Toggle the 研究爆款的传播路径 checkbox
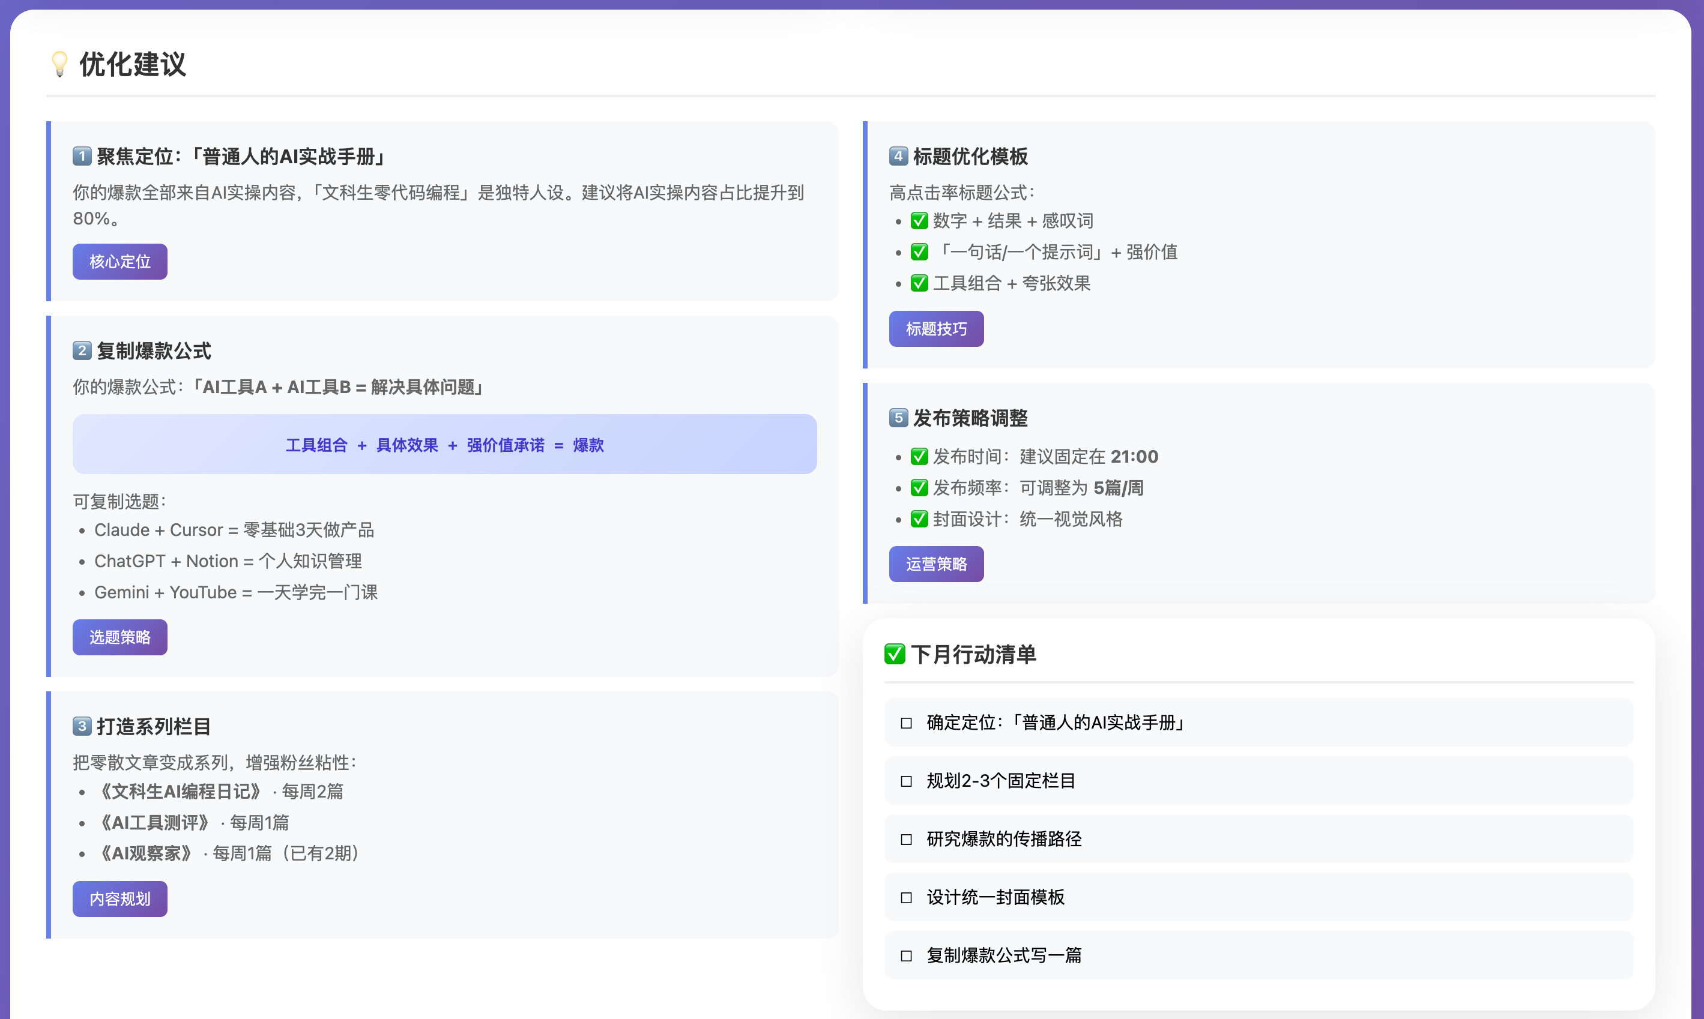 tap(906, 839)
